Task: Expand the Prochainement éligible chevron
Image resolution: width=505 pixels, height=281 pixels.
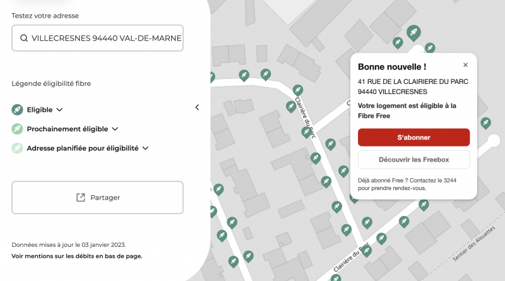Action: pyautogui.click(x=115, y=129)
